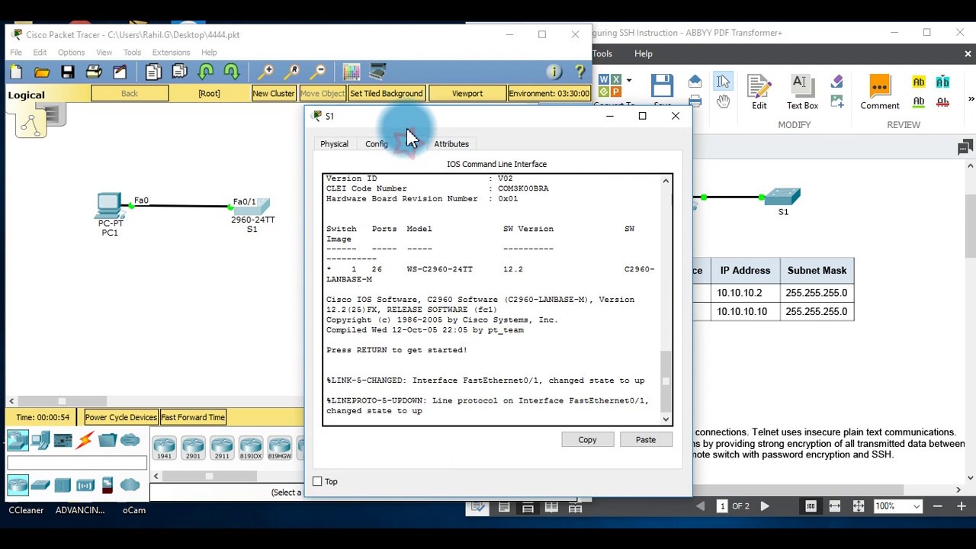Click the Viewport button
Screen dimensions: 976x549
[x=467, y=94]
